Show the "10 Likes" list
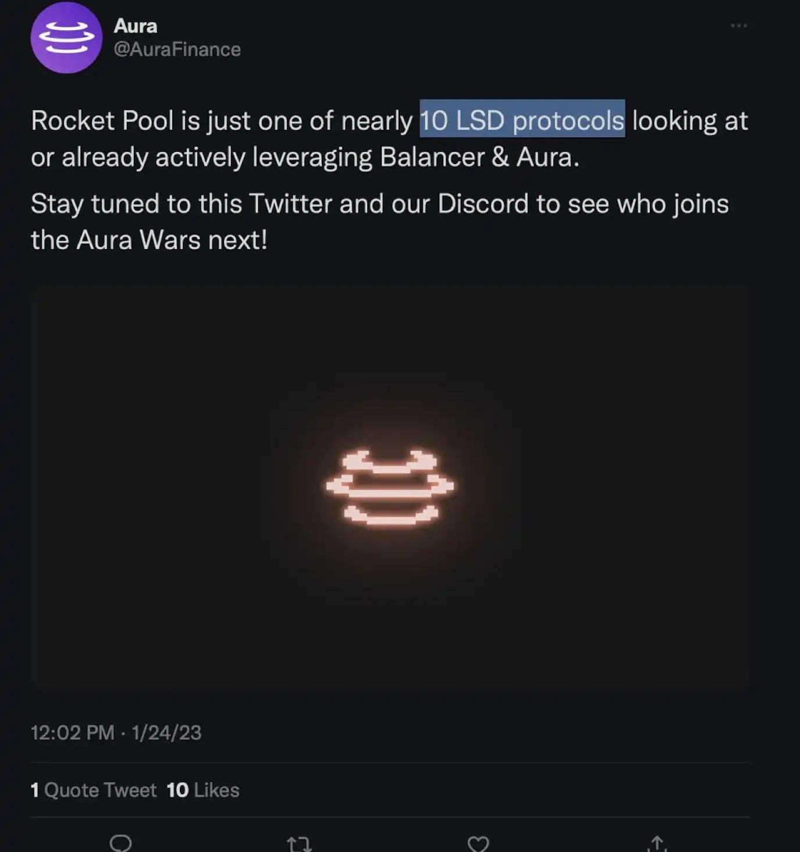This screenshot has width=800, height=852. (202, 790)
